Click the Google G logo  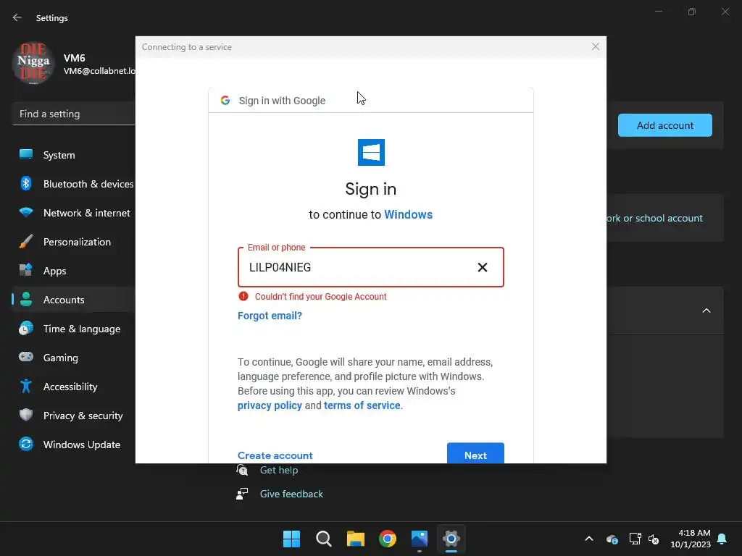[x=225, y=100]
